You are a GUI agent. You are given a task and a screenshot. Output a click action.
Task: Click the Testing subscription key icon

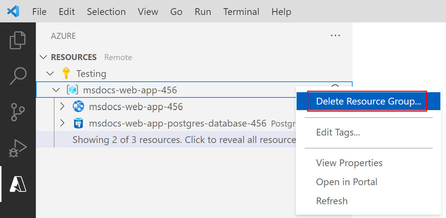pyautogui.click(x=66, y=73)
